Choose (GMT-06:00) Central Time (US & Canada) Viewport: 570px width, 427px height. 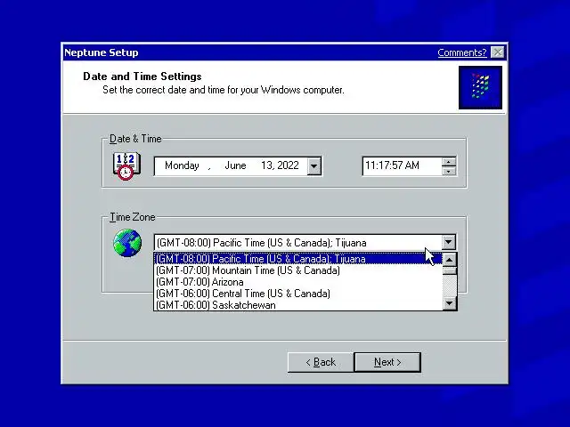(x=298, y=294)
